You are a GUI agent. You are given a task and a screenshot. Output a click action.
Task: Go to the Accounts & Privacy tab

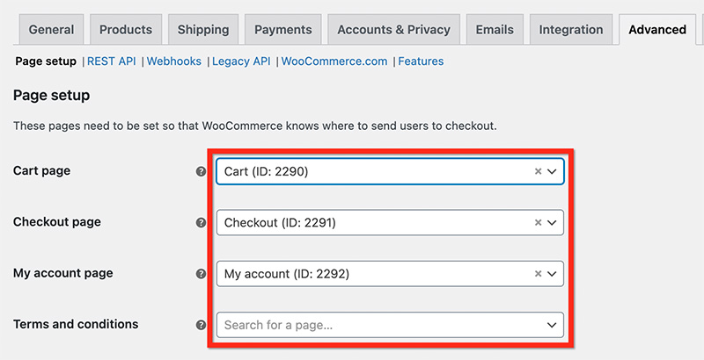point(393,30)
